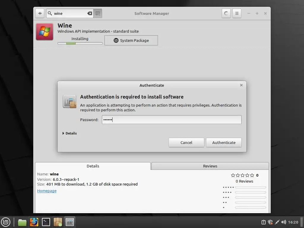Clear the wine search text

coord(90,13)
